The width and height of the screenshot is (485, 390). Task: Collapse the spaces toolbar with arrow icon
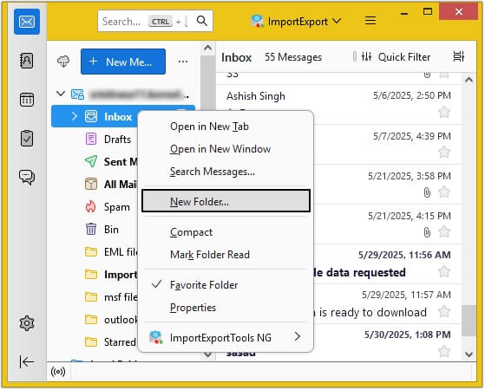click(x=27, y=361)
